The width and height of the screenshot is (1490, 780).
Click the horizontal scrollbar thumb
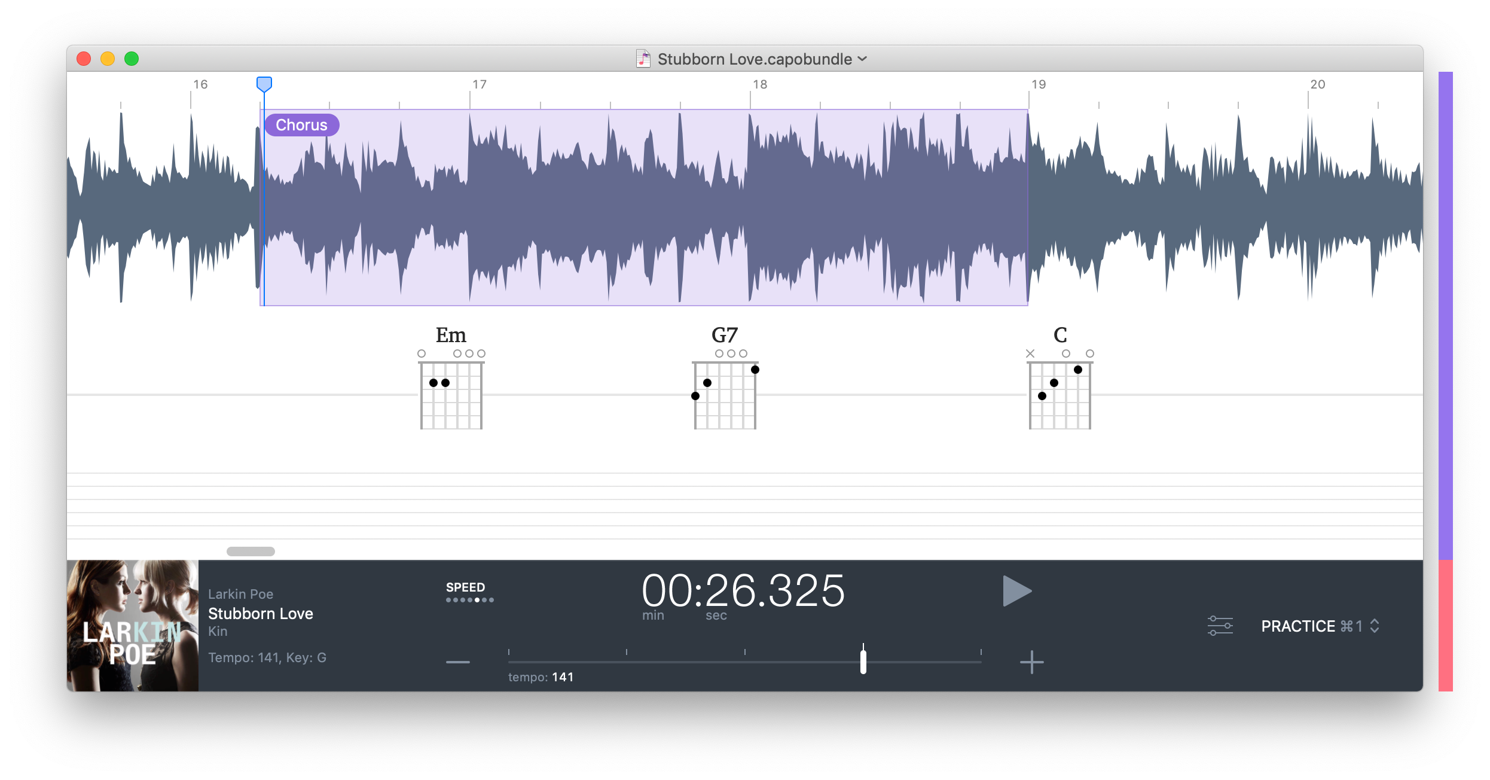click(x=251, y=552)
